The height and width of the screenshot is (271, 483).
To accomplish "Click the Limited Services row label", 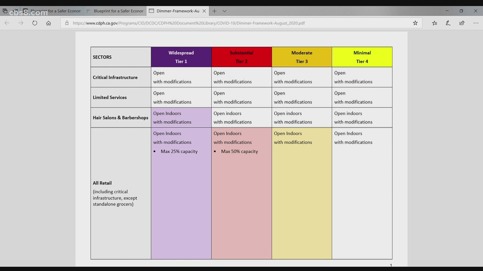I will pos(110,98).
